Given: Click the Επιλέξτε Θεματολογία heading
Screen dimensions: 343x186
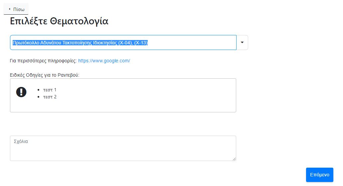Looking at the screenshot, I should coord(59,21).
